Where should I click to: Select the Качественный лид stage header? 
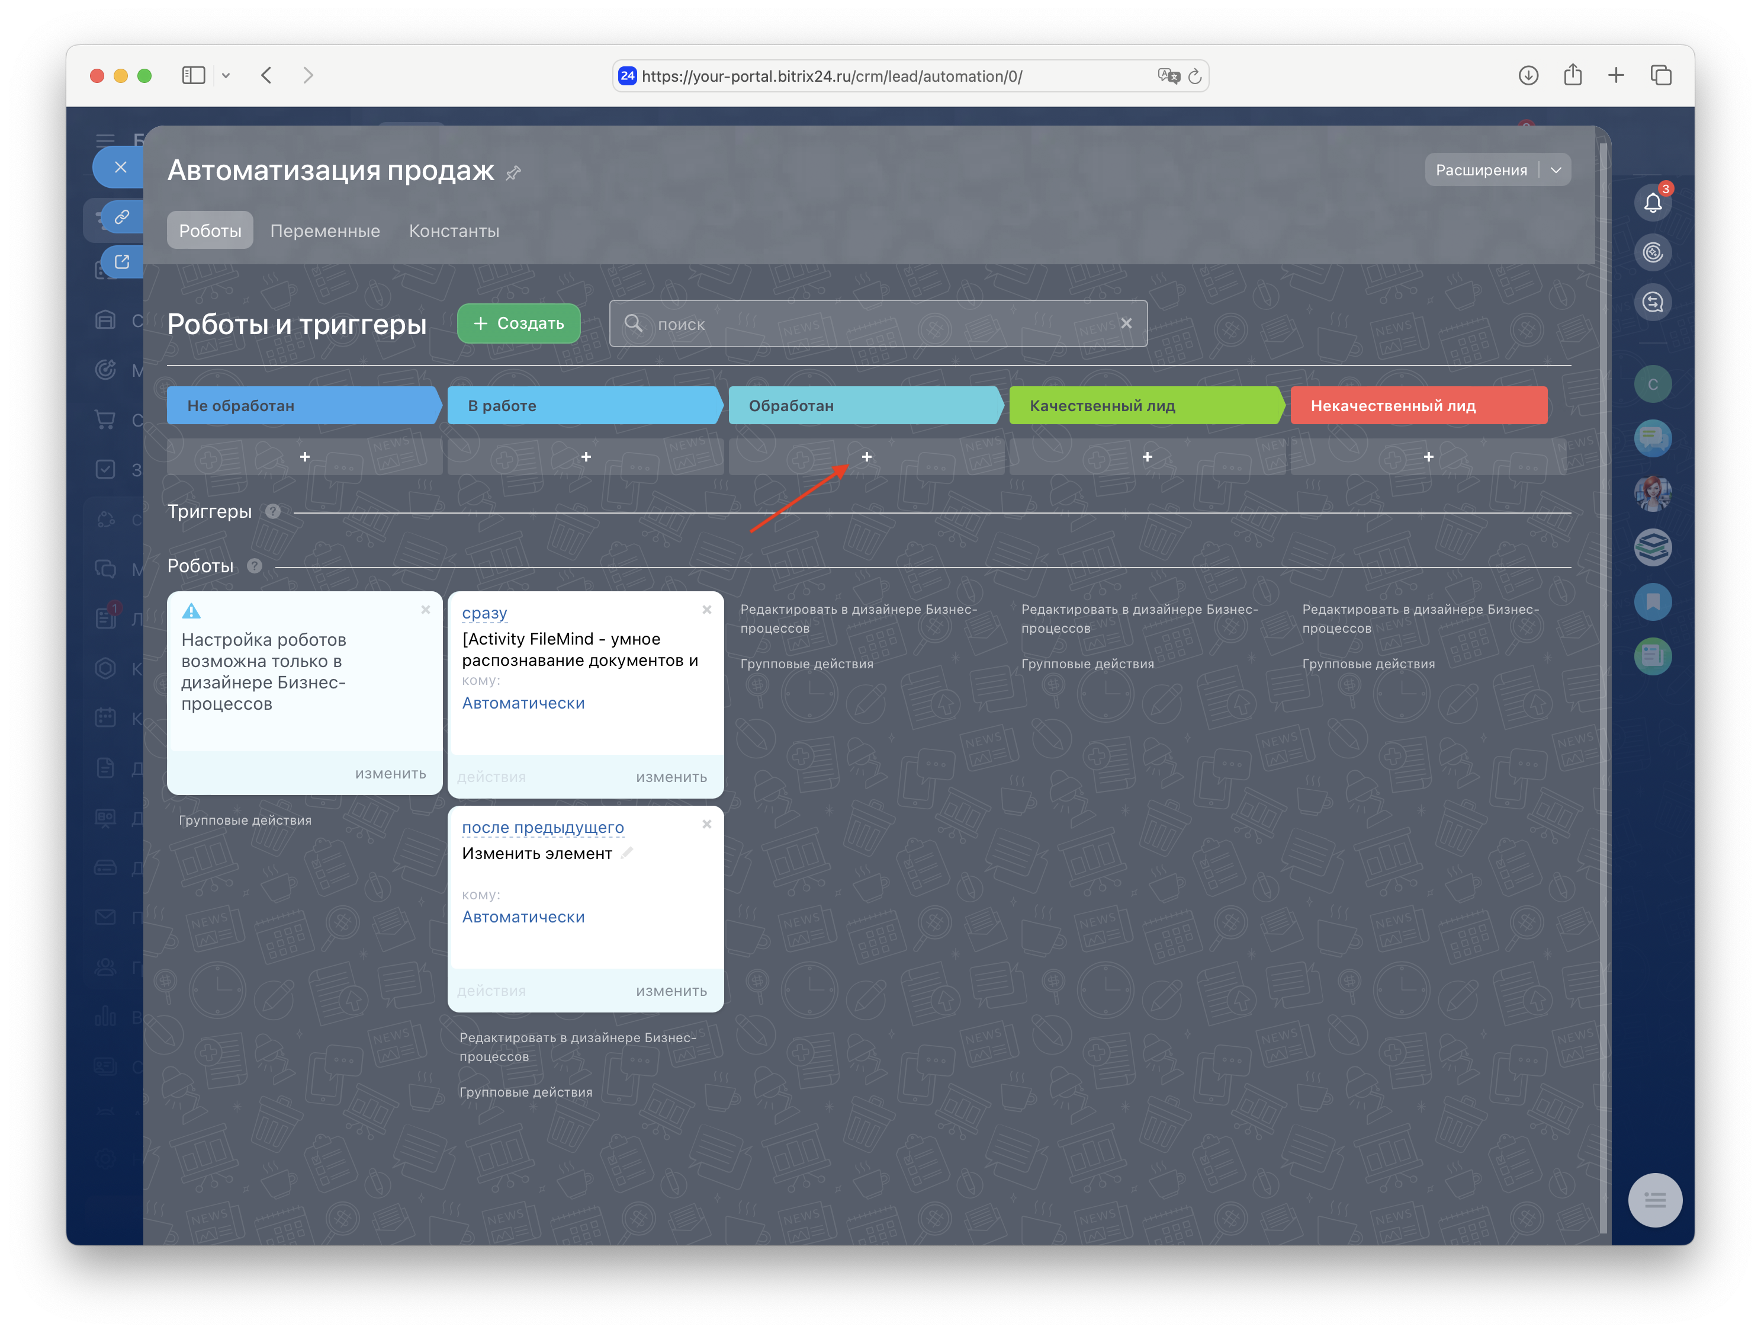point(1145,406)
